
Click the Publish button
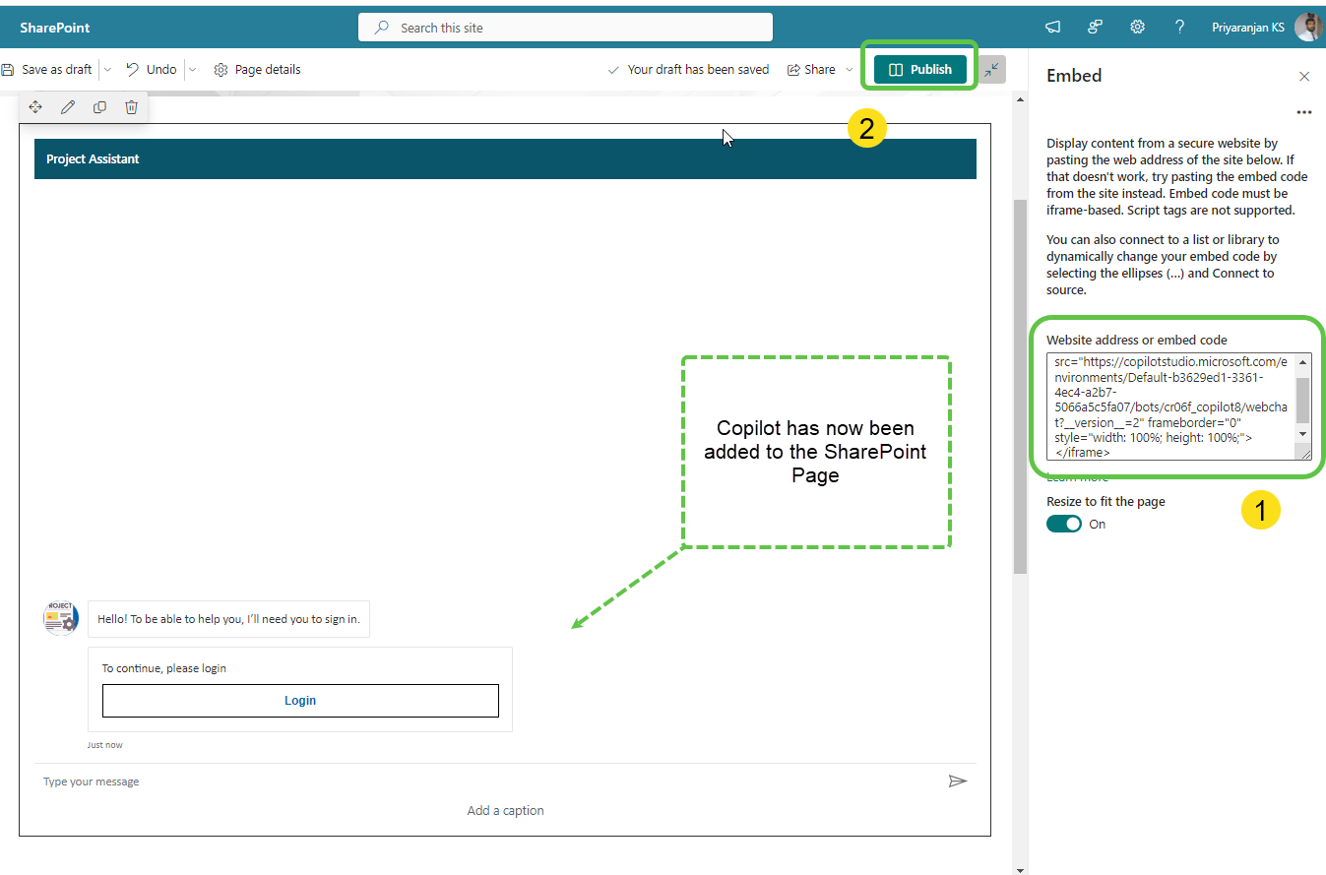click(919, 70)
